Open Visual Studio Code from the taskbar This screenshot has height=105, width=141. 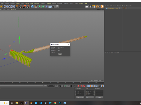point(41,103)
